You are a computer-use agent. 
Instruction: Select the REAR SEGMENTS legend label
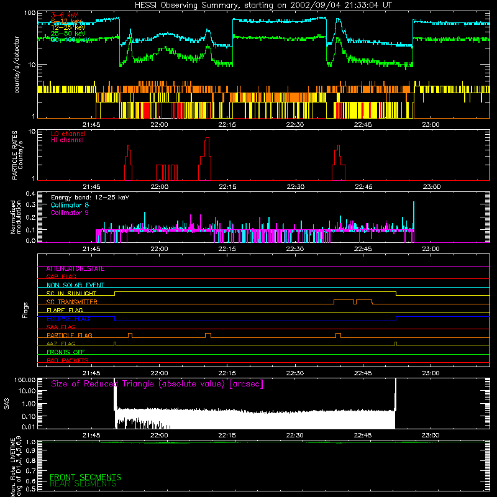coord(83,484)
